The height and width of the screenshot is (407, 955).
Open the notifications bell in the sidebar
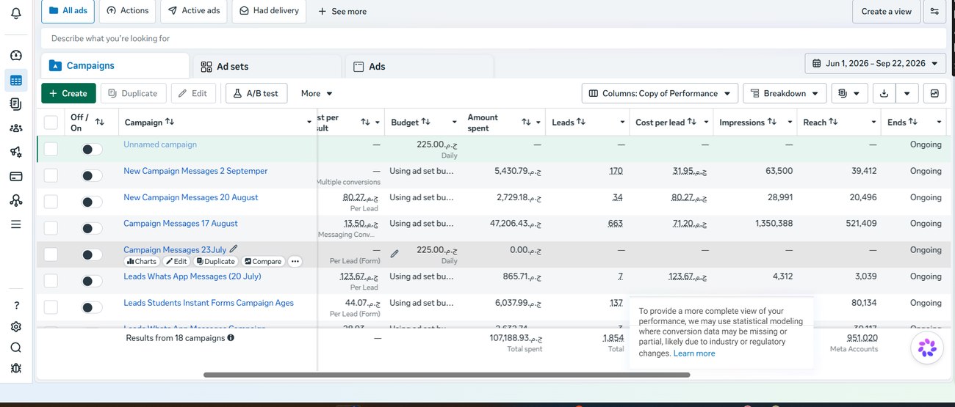(x=15, y=12)
